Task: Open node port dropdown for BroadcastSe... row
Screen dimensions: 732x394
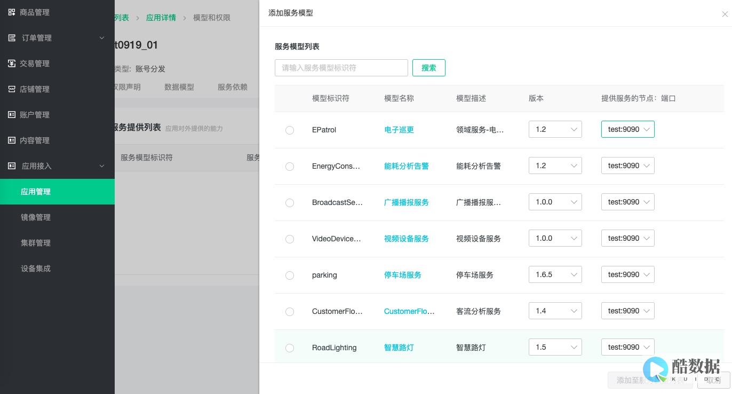Action: pyautogui.click(x=628, y=202)
